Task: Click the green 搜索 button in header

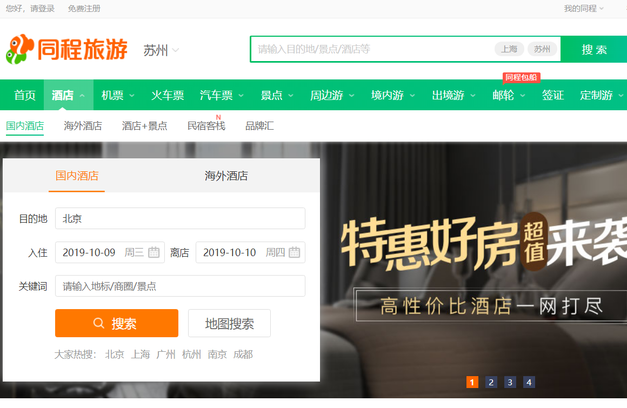Action: pos(594,49)
